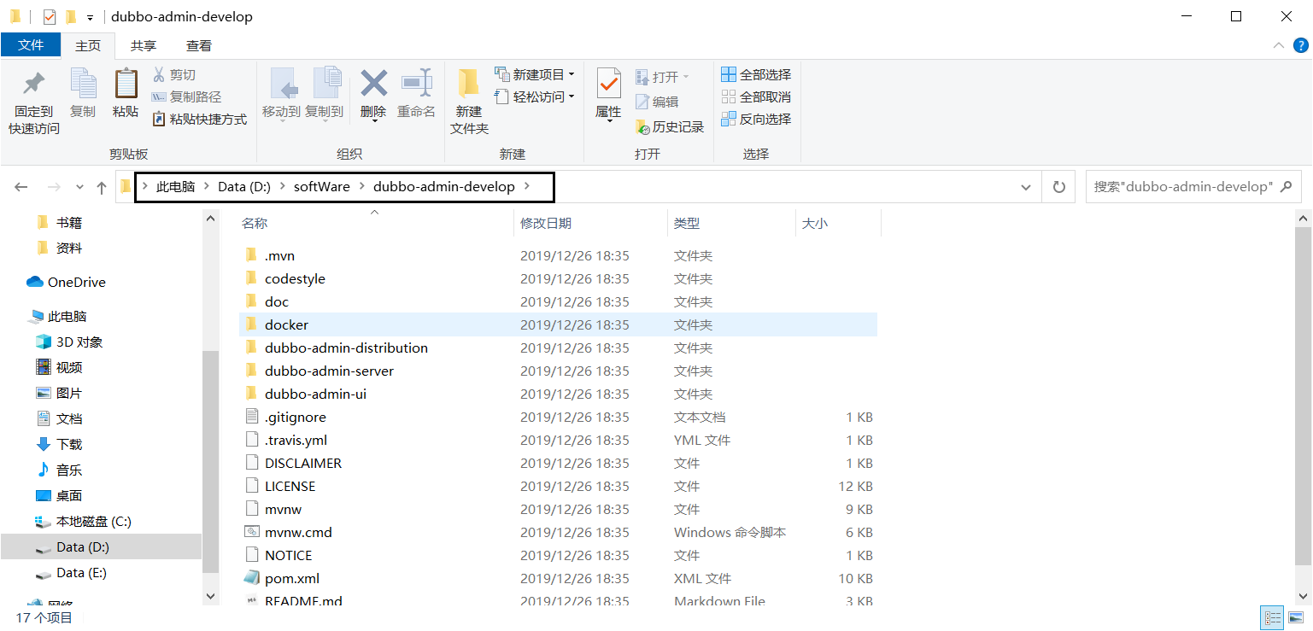
Task: Select the dubbo-admin-server folder
Action: 329,371
